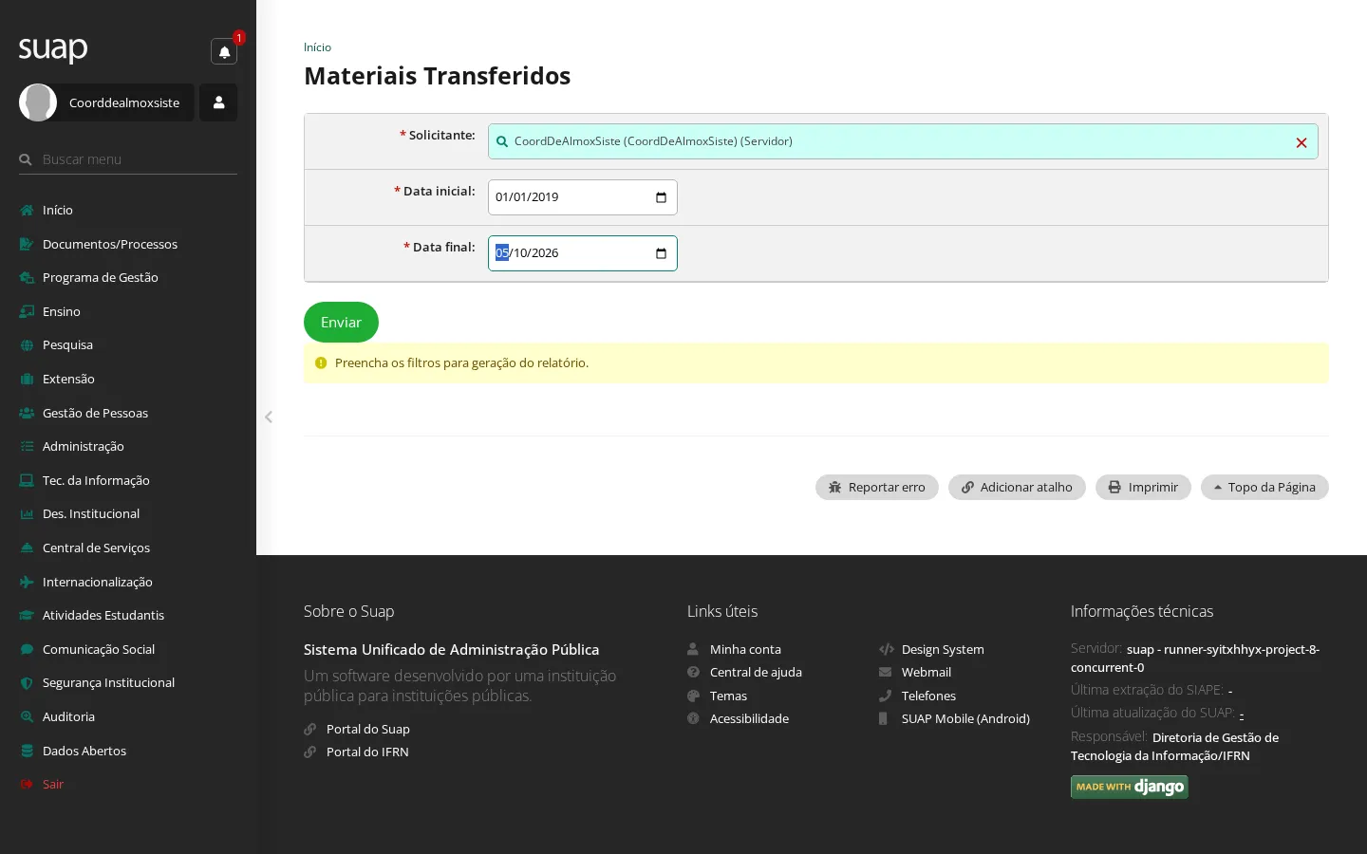1367x854 pixels.
Task: Click the Coorddealmoxsiste avatar picture
Action: pyautogui.click(x=38, y=102)
